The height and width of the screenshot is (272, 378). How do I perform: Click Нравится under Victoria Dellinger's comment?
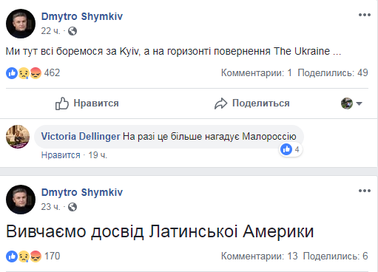coord(61,155)
